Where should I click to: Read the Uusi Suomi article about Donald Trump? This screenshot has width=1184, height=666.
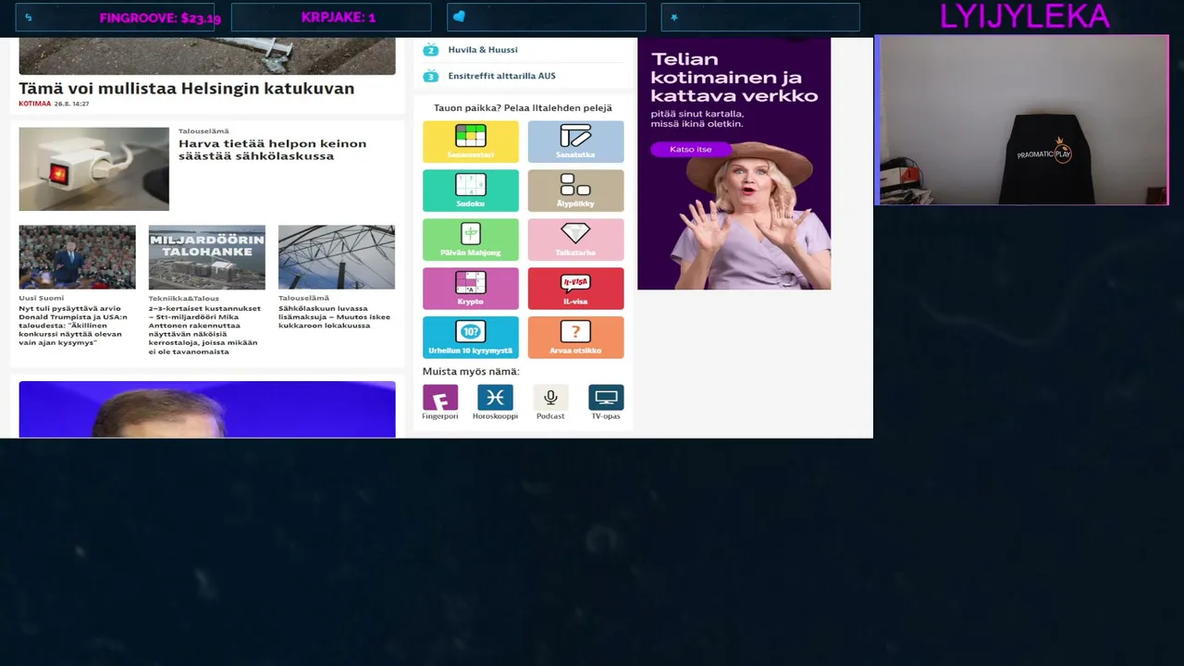click(x=74, y=326)
